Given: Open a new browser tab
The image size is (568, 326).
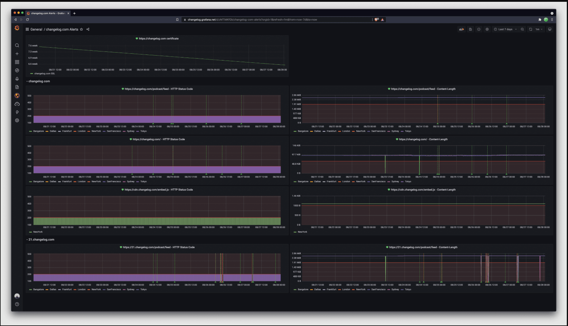Looking at the screenshot, I should pyautogui.click(x=74, y=13).
